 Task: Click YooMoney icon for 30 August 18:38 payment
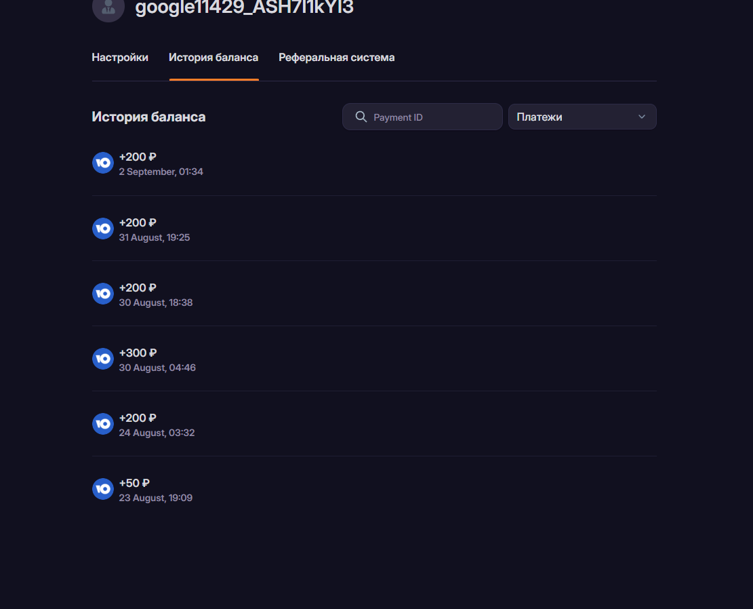click(103, 294)
